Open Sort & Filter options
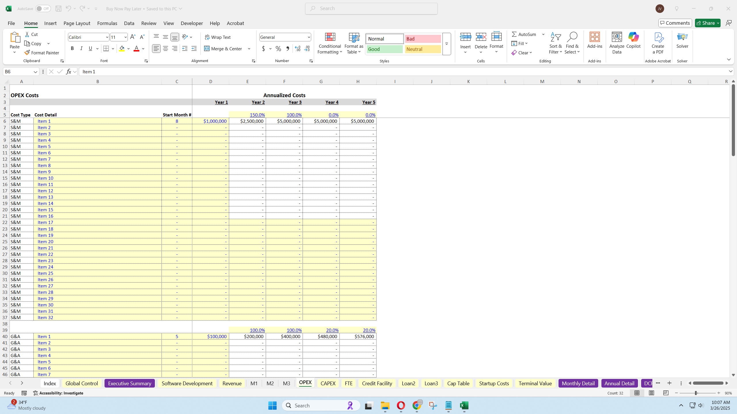This screenshot has height=414, width=737. tap(555, 43)
